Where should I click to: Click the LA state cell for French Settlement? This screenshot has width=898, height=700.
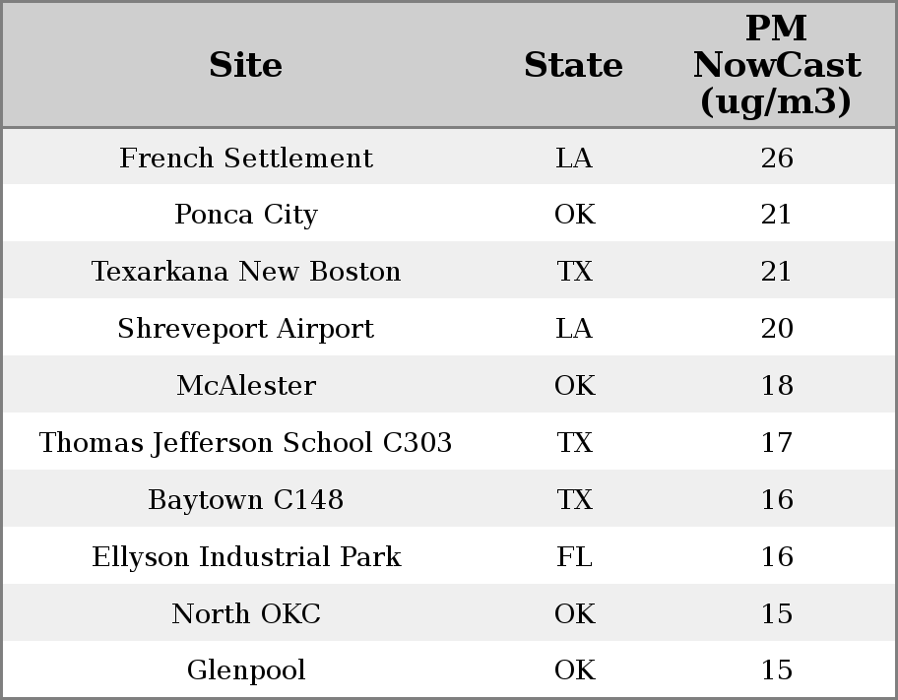click(574, 159)
